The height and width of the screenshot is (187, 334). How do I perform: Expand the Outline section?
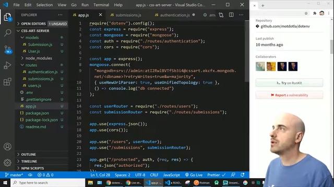(x=42, y=154)
